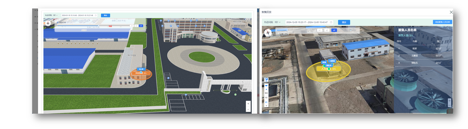This screenshot has height=129, width=468.
Task: Zoom in with plus button on left map
Action: pos(248,104)
